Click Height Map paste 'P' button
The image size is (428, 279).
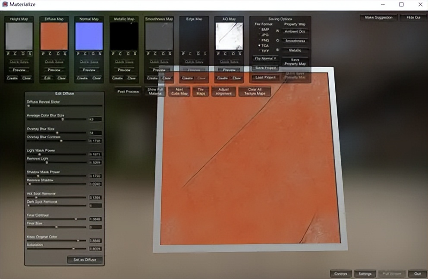pos(8,54)
